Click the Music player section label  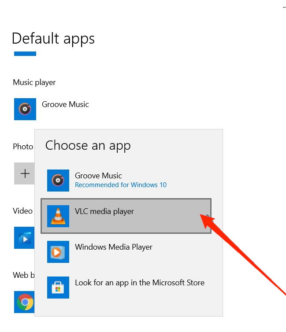[34, 82]
